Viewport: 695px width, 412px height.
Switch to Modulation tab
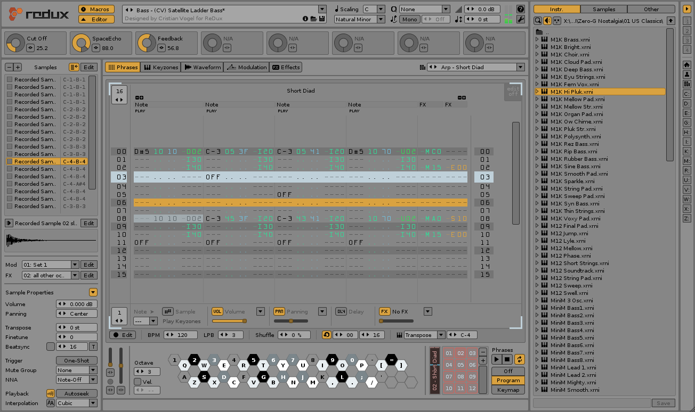[246, 67]
